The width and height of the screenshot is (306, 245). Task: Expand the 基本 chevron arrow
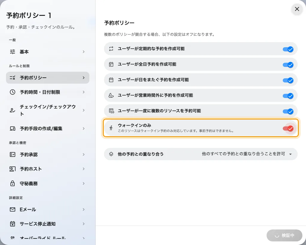pyautogui.click(x=84, y=52)
